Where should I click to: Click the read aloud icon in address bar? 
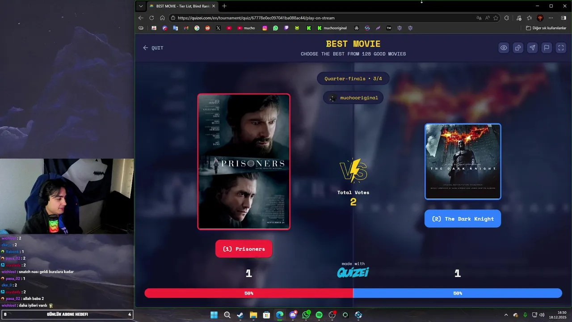pyautogui.click(x=487, y=18)
